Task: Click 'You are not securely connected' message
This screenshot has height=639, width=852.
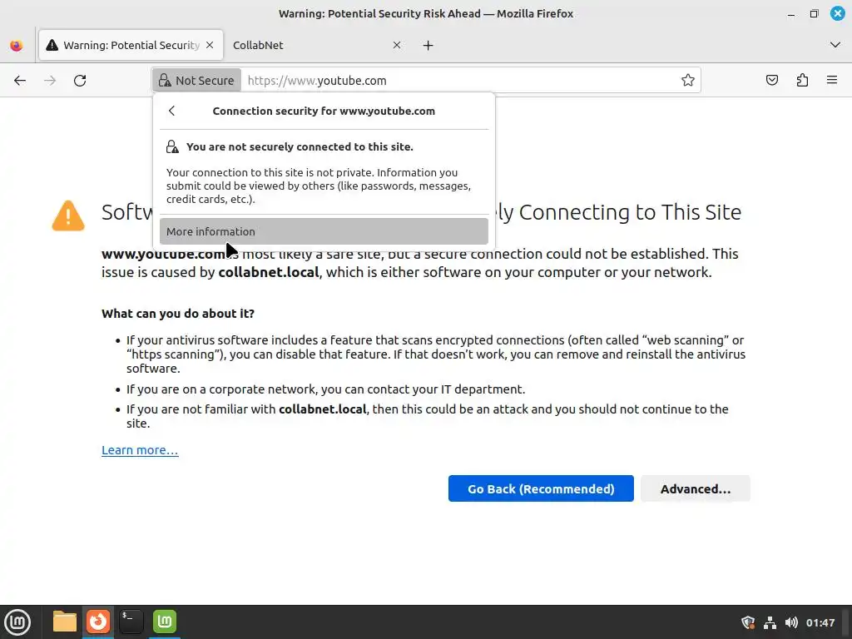Action: [x=300, y=146]
